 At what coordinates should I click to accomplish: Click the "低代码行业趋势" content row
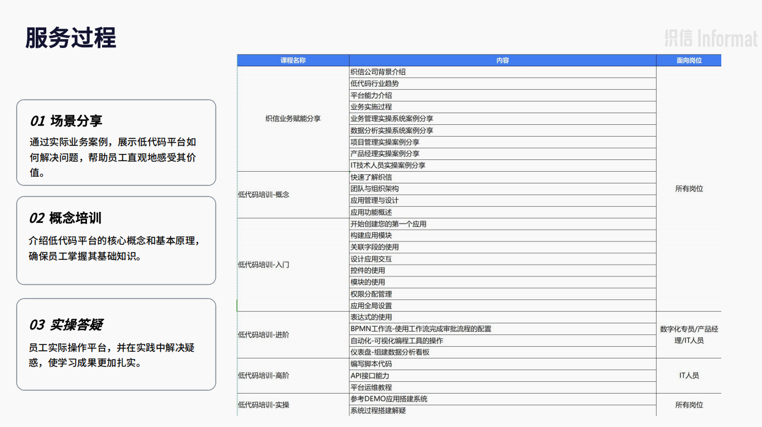[x=503, y=84]
